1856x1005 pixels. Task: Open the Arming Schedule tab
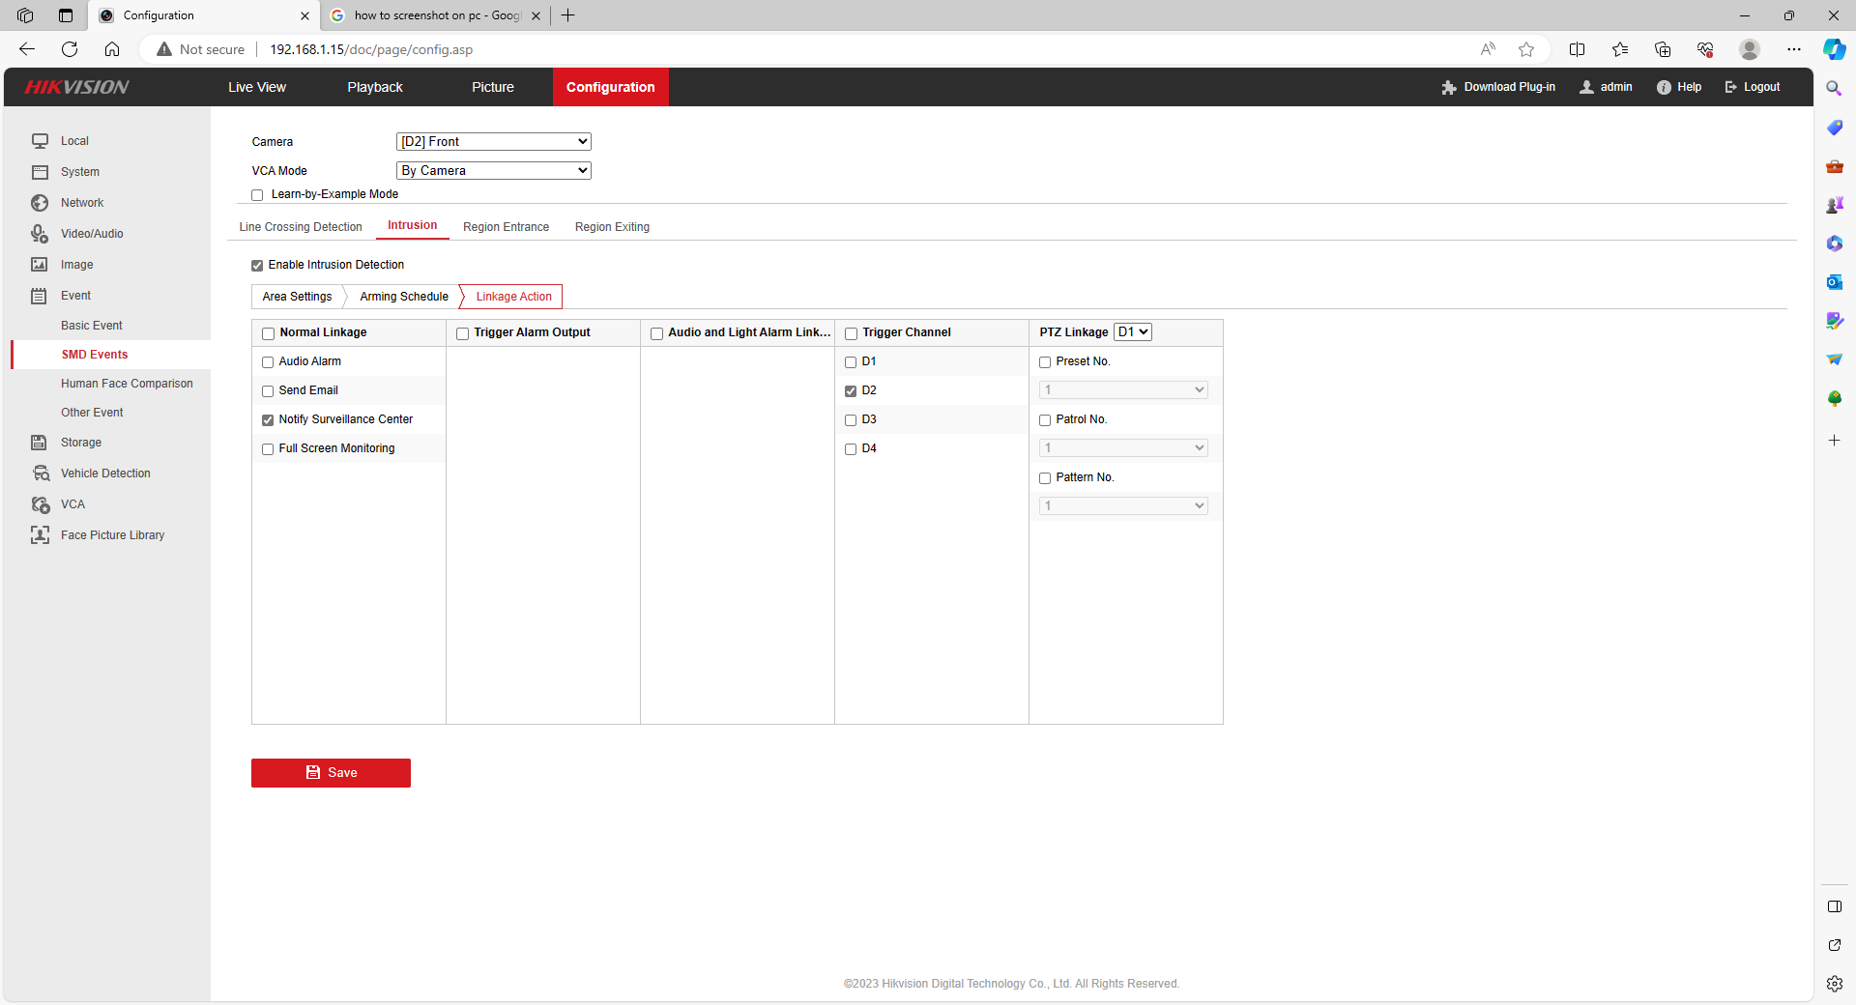(x=404, y=297)
